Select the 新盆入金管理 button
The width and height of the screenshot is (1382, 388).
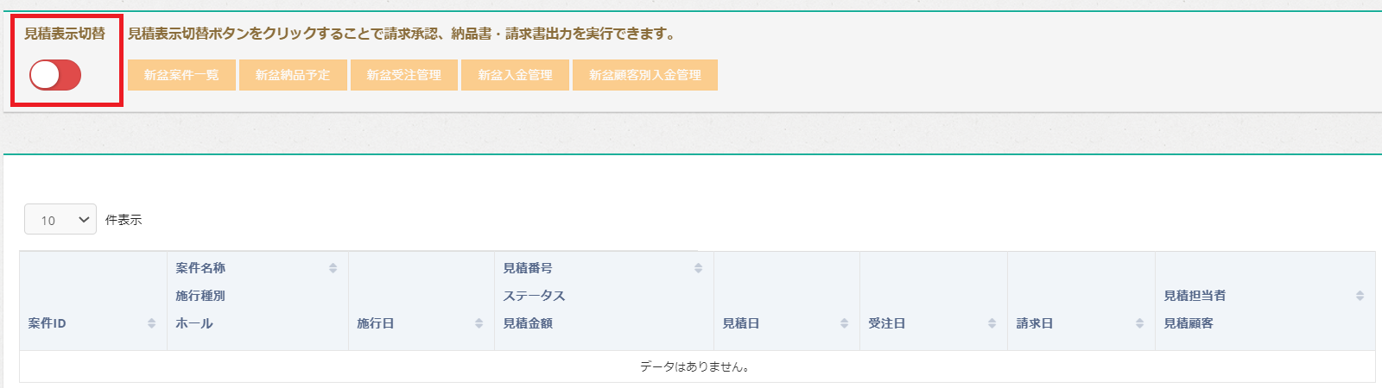point(515,75)
